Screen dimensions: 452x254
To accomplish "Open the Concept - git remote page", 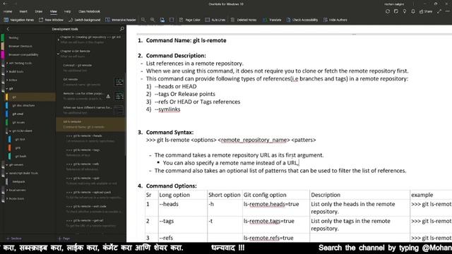I will (91, 68).
